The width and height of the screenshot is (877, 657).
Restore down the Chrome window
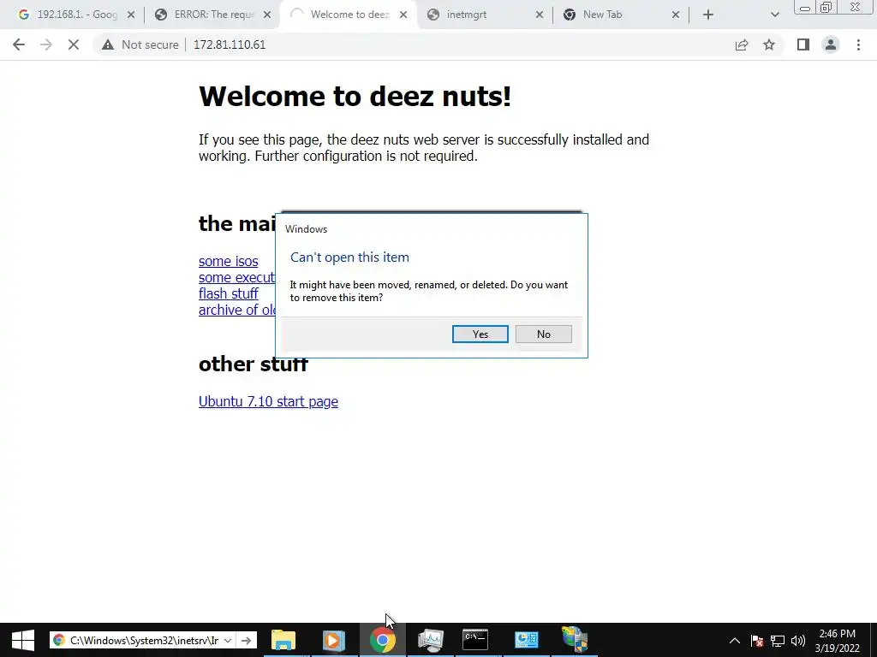[826, 7]
